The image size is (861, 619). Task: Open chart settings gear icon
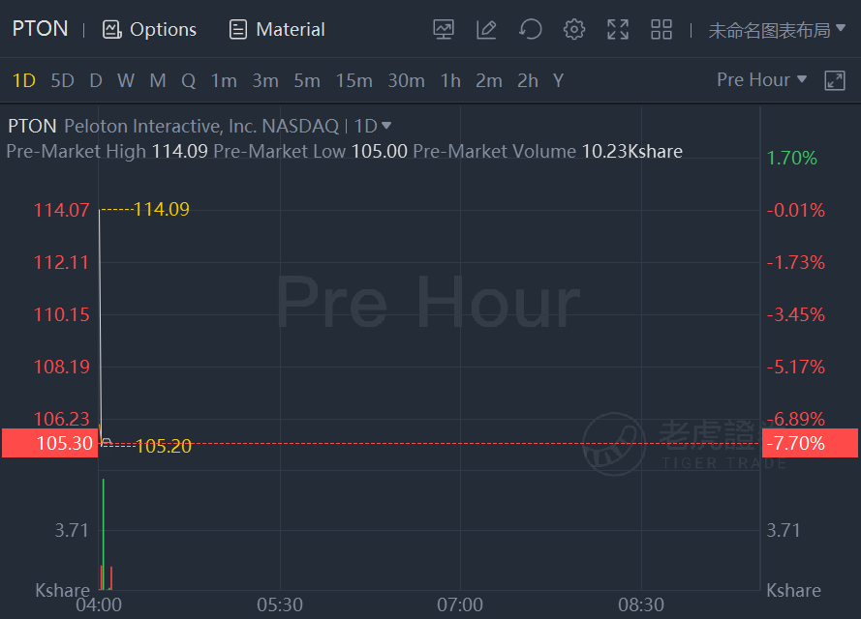coord(574,30)
